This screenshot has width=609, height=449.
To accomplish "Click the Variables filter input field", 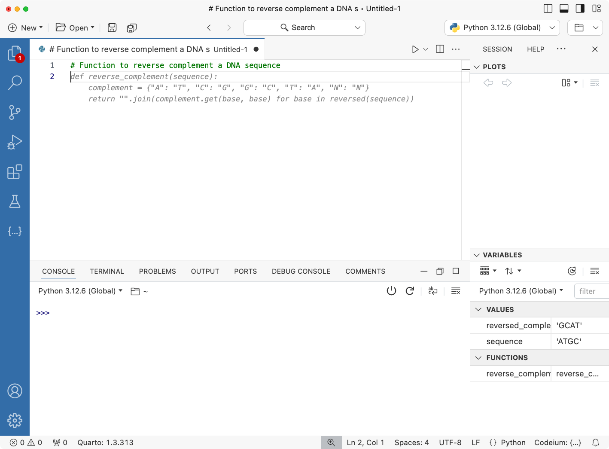I will 593,291.
